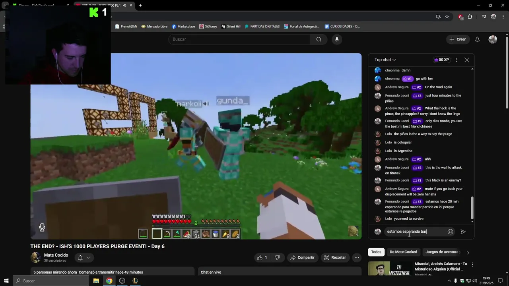This screenshot has height=286, width=509.
Task: Open File Explorer from taskbar
Action: tap(96, 281)
